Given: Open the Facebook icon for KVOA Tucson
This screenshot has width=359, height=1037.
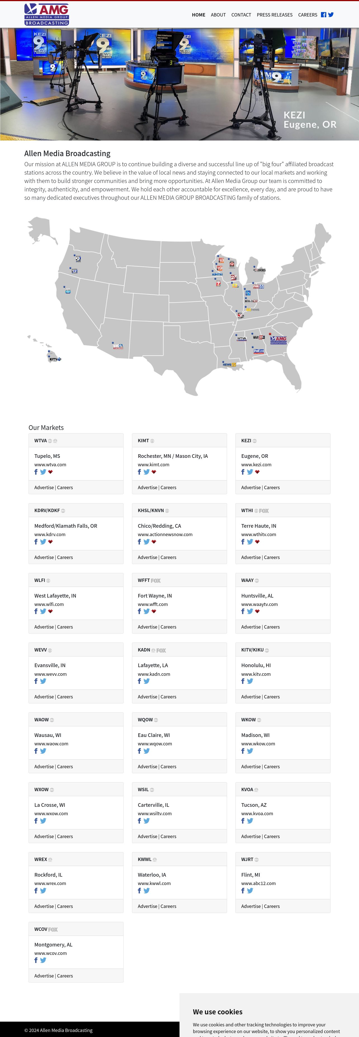Looking at the screenshot, I should pyautogui.click(x=243, y=821).
